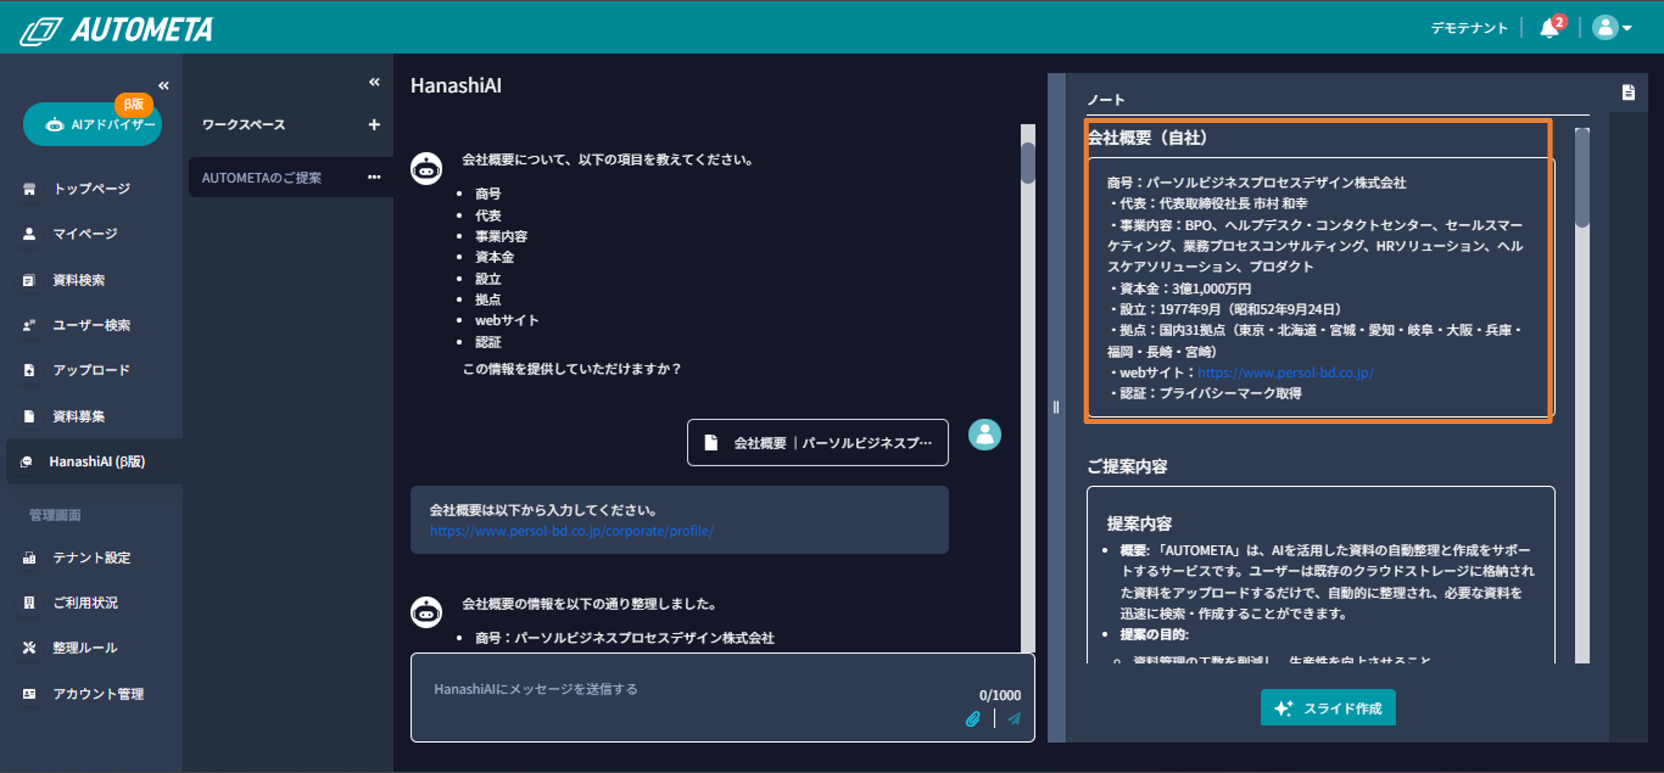Go to マイページ

[x=85, y=234]
